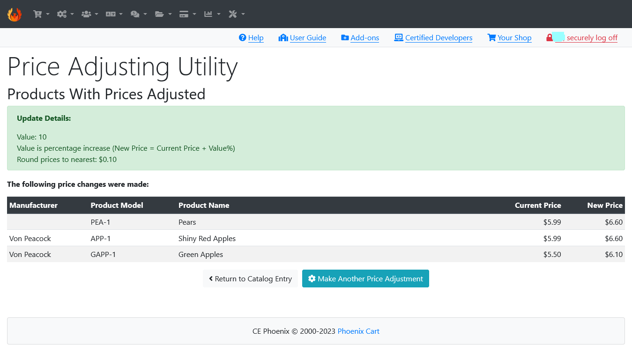Click the Price Adjusting Utility heading

[123, 66]
